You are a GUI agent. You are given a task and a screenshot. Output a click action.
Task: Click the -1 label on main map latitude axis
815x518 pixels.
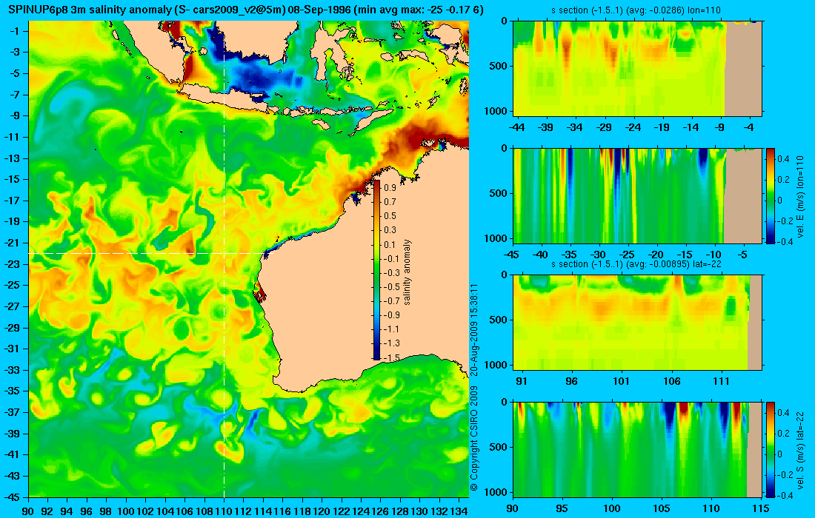[x=14, y=31]
